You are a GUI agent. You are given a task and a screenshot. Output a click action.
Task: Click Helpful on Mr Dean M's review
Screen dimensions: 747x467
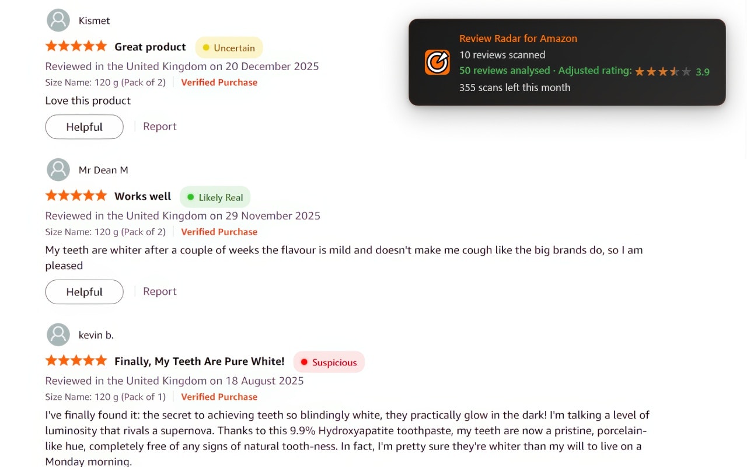pos(84,291)
